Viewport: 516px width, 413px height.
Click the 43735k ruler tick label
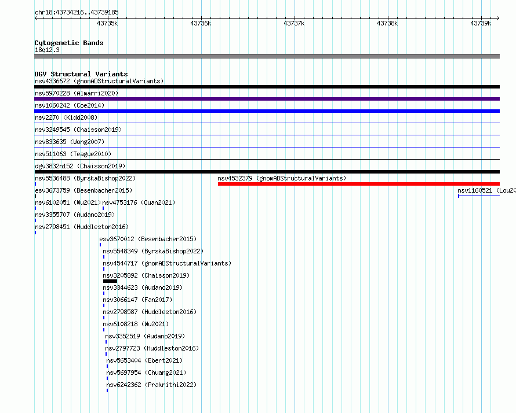click(x=107, y=23)
